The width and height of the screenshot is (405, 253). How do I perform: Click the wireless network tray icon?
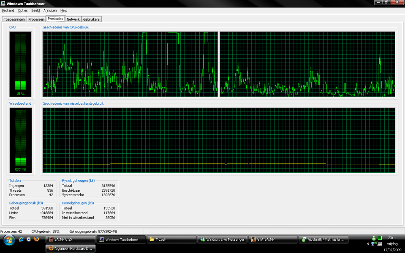pos(374,244)
